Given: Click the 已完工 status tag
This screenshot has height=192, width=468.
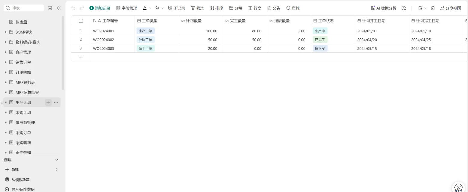Looking at the screenshot, I should 320,40.
